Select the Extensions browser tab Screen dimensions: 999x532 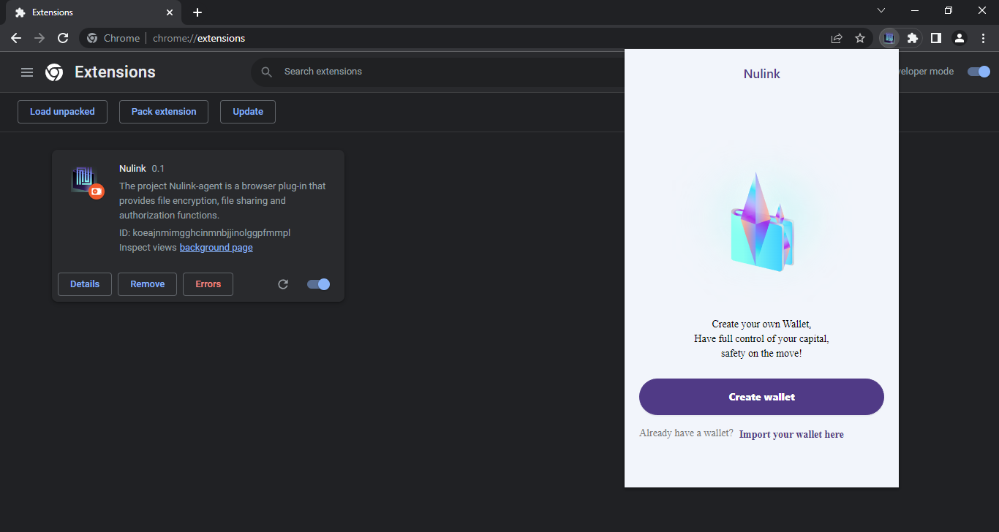point(88,12)
